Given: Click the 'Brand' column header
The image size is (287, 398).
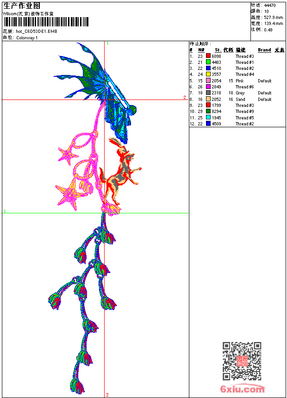Looking at the screenshot, I should pyautogui.click(x=264, y=50).
